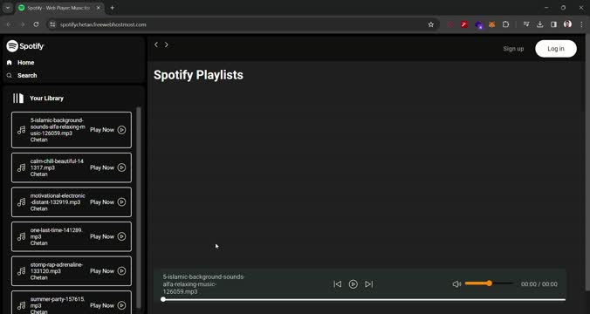This screenshot has height=314, width=590.
Task: Click the song seek bar
Action: coord(364,299)
